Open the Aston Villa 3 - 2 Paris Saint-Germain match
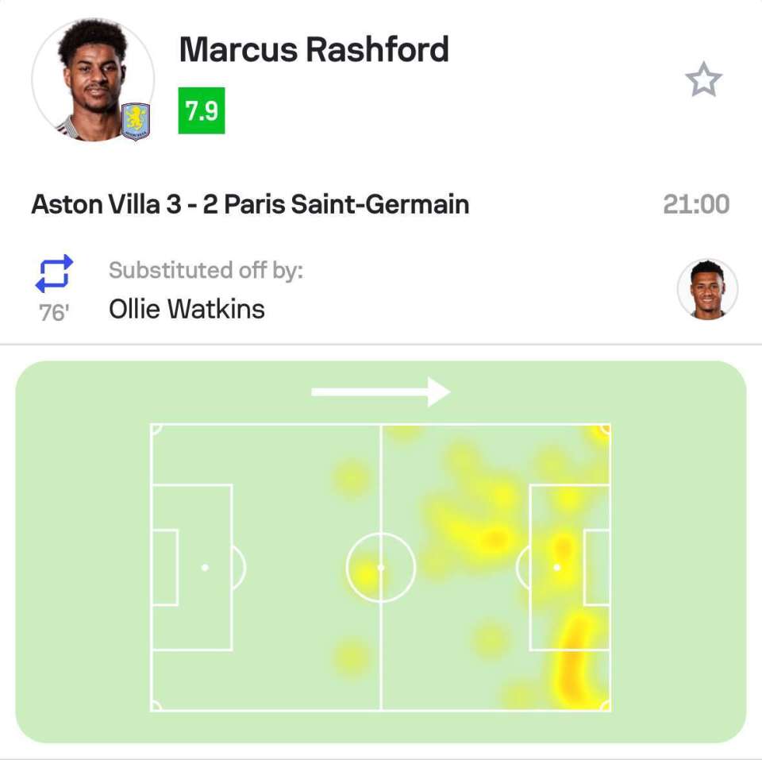Image resolution: width=762 pixels, height=760 pixels. point(250,204)
